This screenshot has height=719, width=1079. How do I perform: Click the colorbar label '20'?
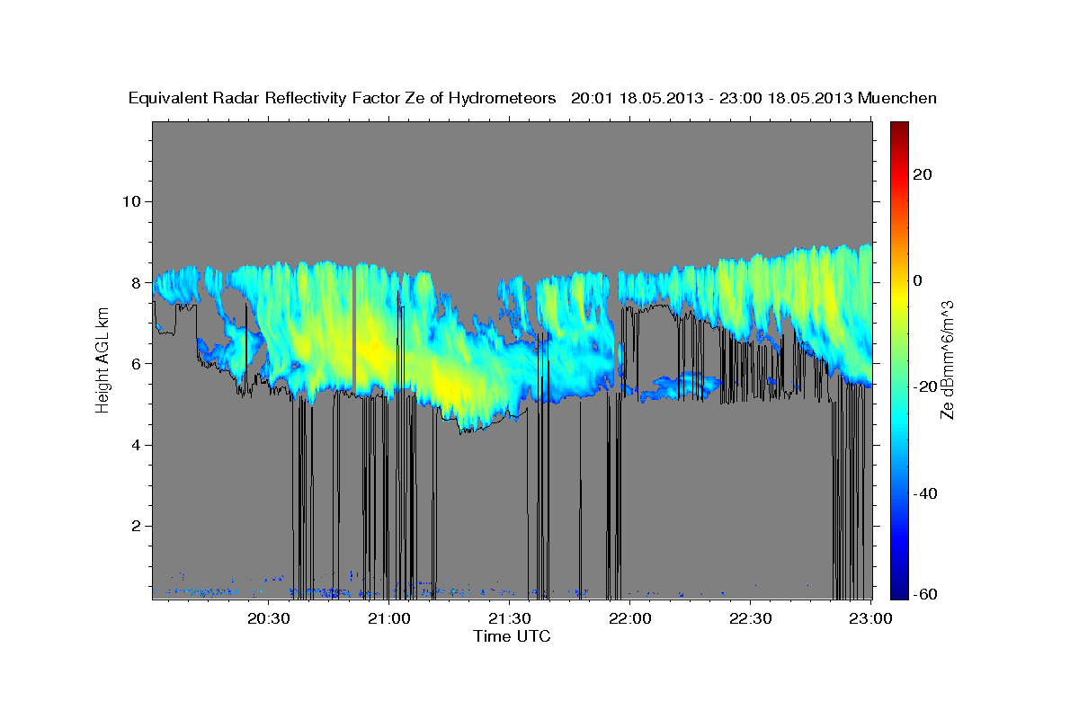[x=923, y=174]
